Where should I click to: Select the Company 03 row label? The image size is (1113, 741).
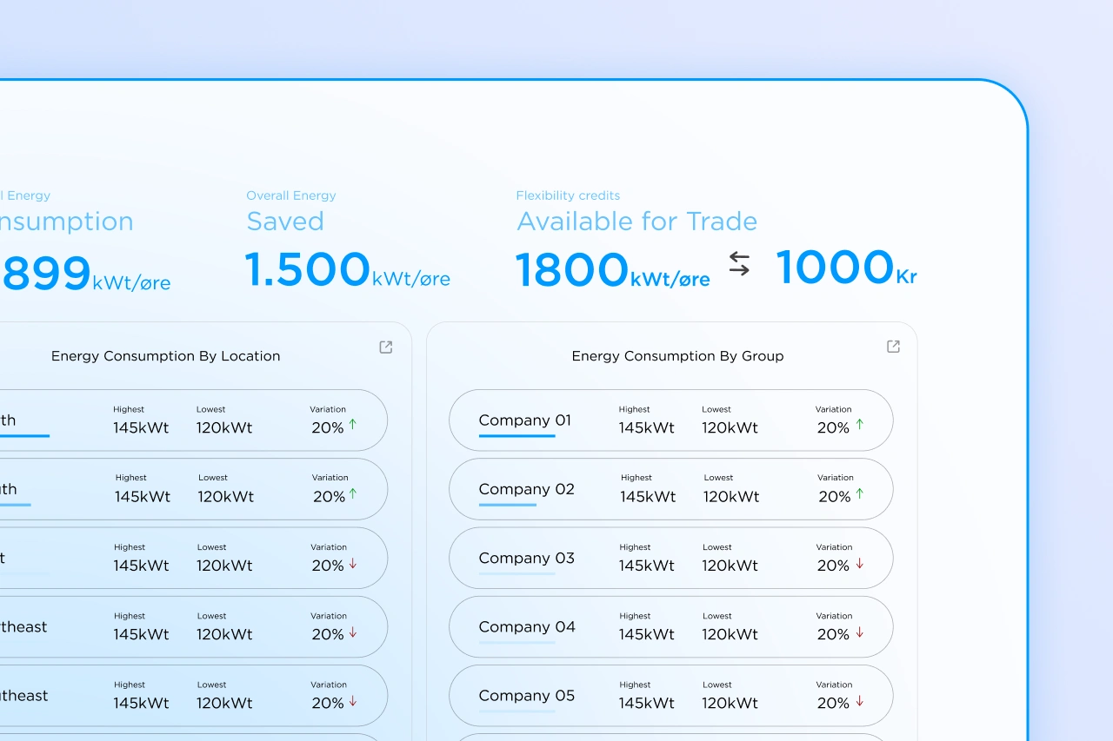(527, 558)
